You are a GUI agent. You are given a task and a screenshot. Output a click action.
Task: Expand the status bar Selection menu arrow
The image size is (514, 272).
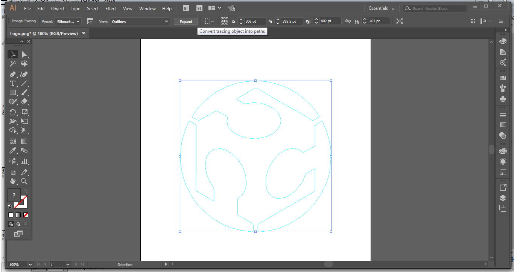point(166,264)
